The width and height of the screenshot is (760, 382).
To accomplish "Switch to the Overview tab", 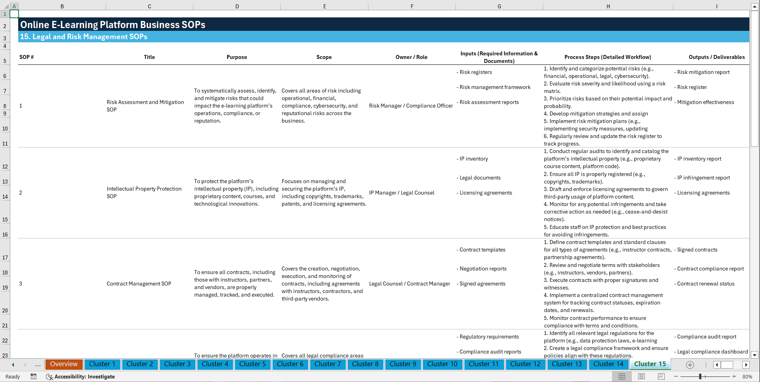I will [x=64, y=364].
